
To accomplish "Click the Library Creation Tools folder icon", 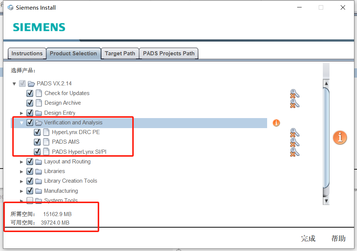I will [x=39, y=181].
